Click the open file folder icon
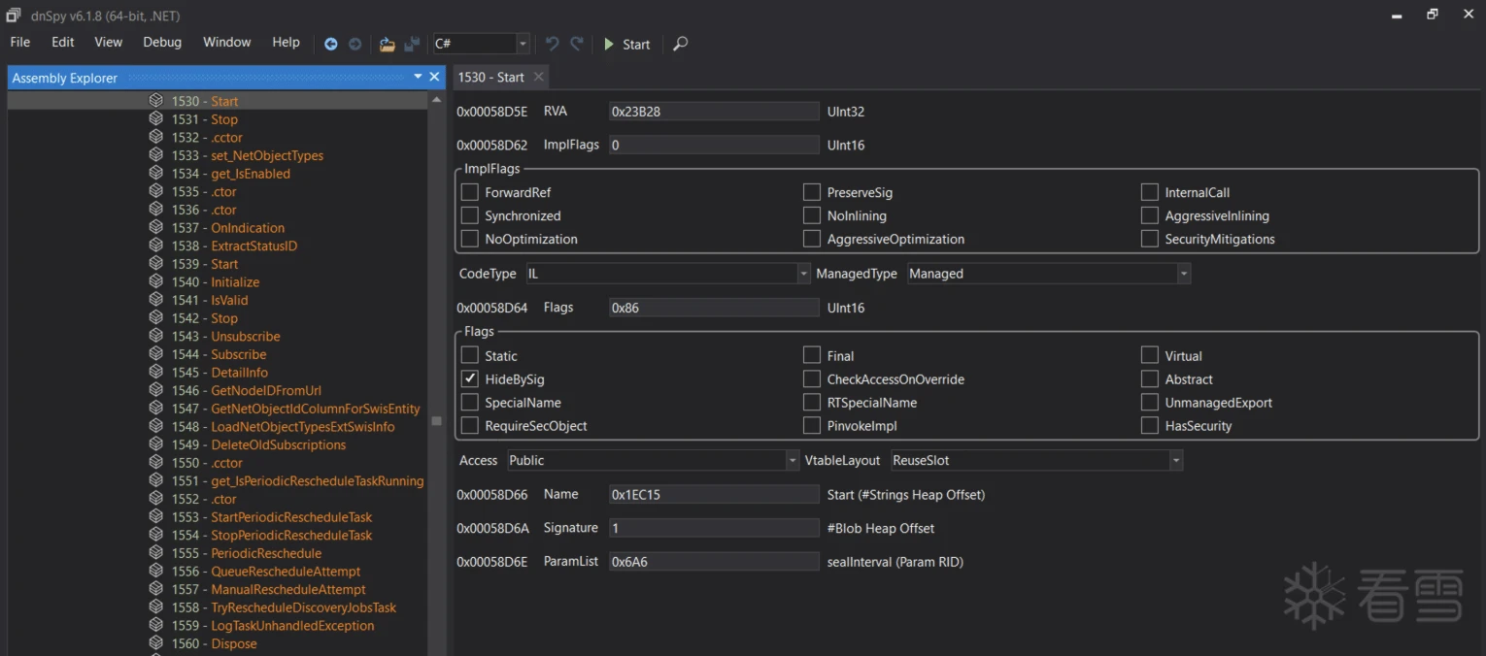This screenshot has width=1486, height=656. 387,44
